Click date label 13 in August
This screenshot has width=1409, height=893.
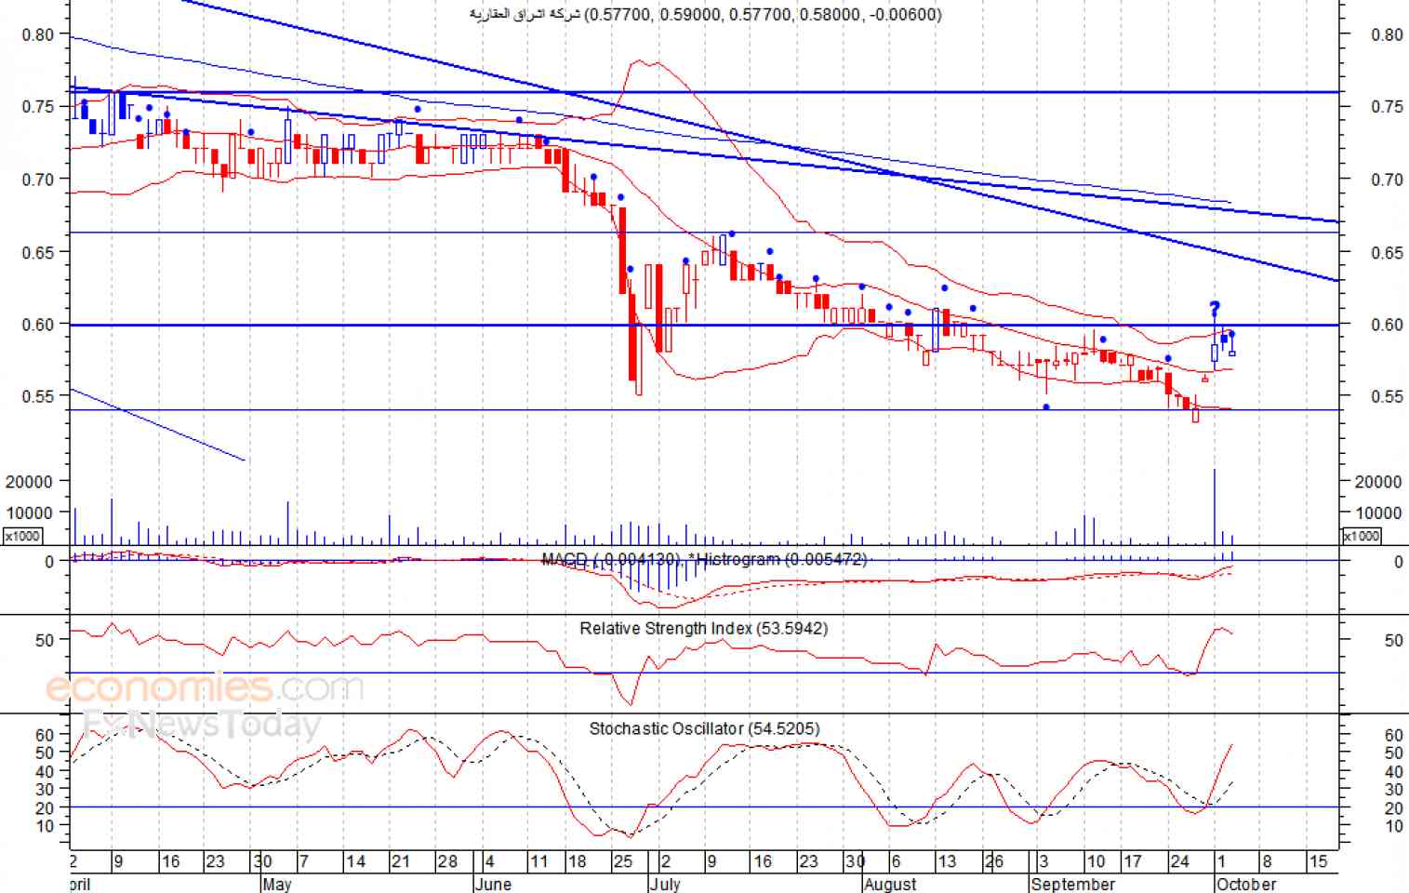tap(947, 861)
